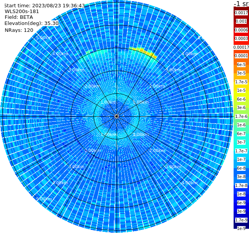Select the 4.00km ring label in lower-left quadrant

[60, 183]
